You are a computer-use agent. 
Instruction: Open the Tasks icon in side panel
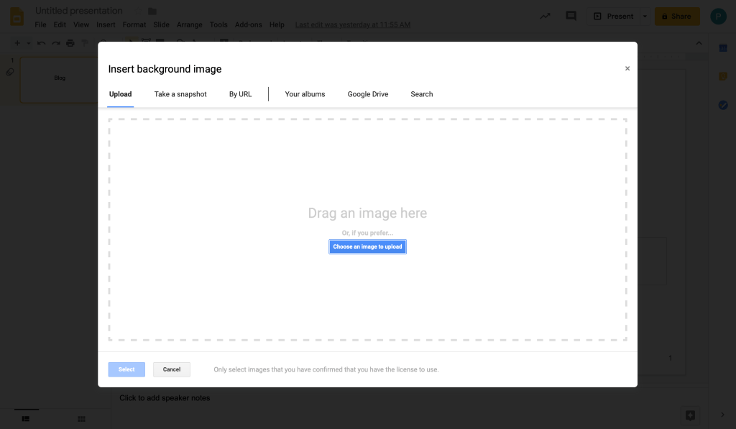click(x=723, y=105)
